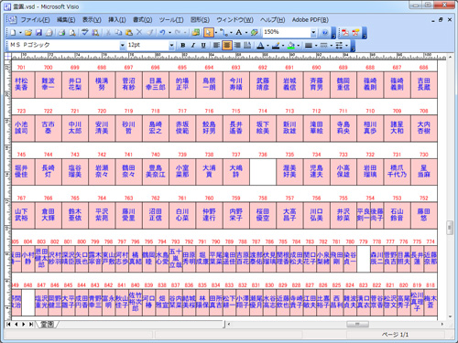Toggle center text alignment
458x343 pixels.
click(x=227, y=46)
